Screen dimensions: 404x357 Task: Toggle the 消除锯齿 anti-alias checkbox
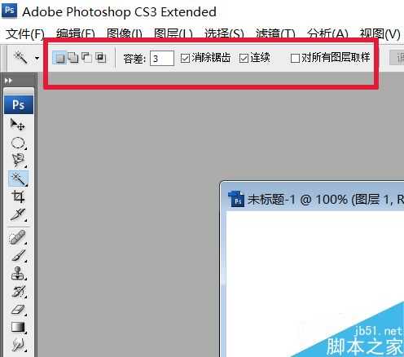point(185,58)
